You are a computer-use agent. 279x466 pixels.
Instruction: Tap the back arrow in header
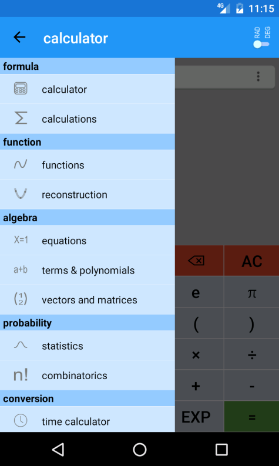pos(19,38)
